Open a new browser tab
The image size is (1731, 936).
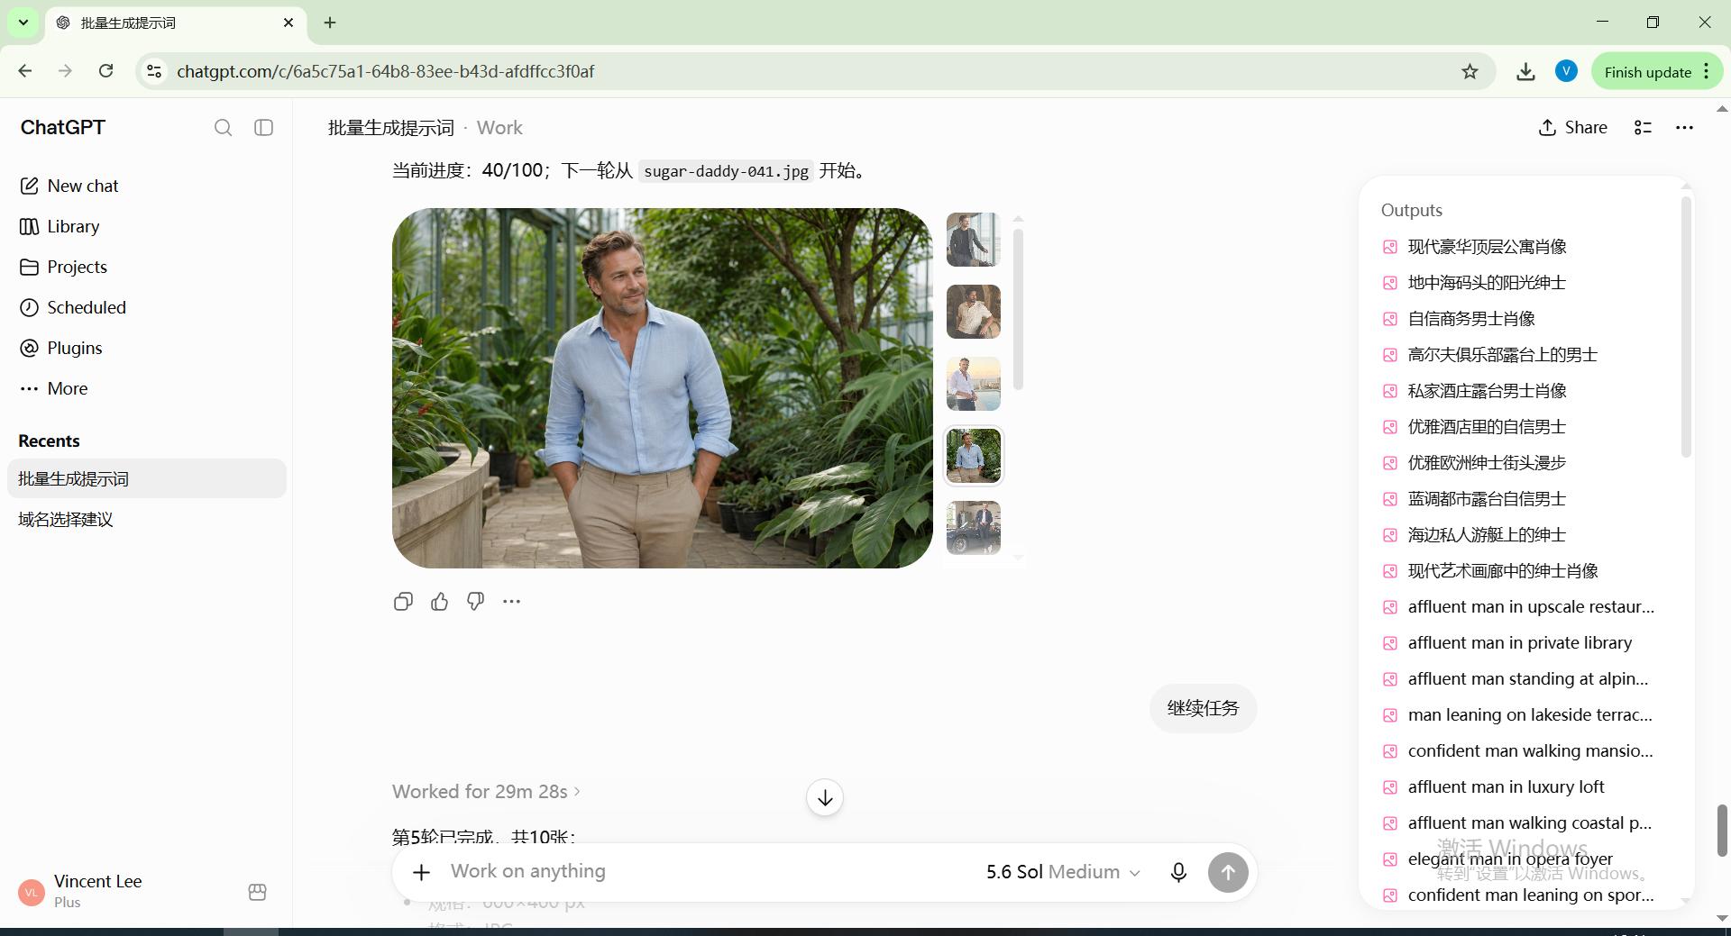point(330,23)
